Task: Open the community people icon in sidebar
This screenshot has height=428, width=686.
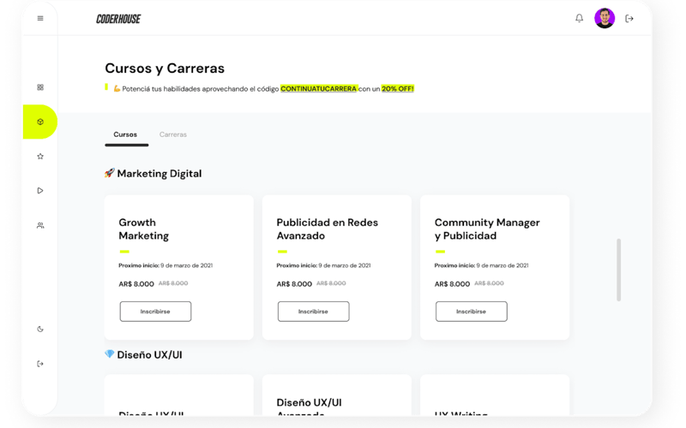Action: [40, 225]
